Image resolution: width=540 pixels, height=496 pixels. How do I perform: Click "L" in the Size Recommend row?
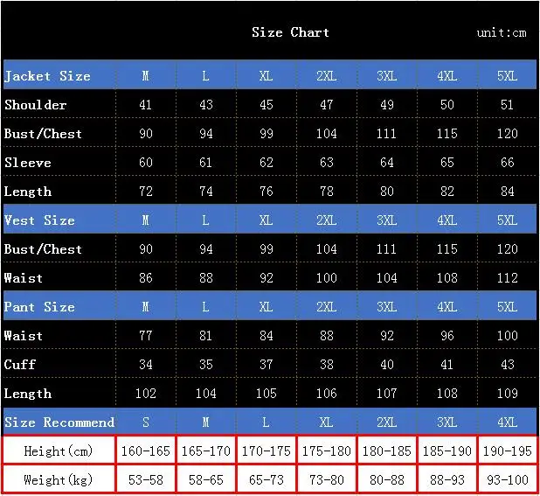266,423
